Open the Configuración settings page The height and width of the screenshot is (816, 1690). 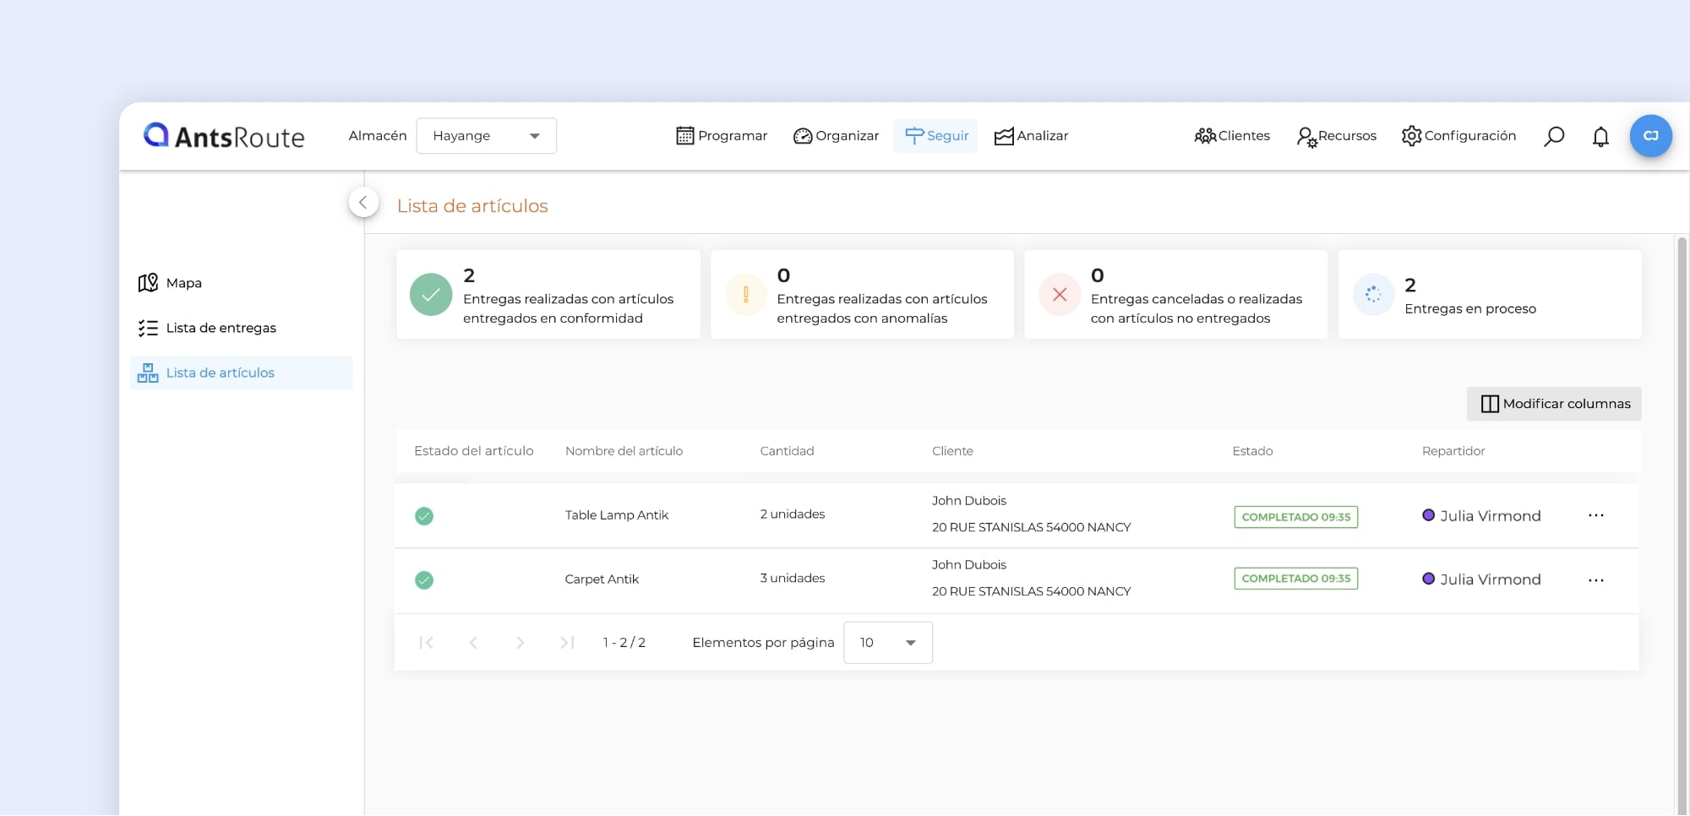coord(1458,136)
